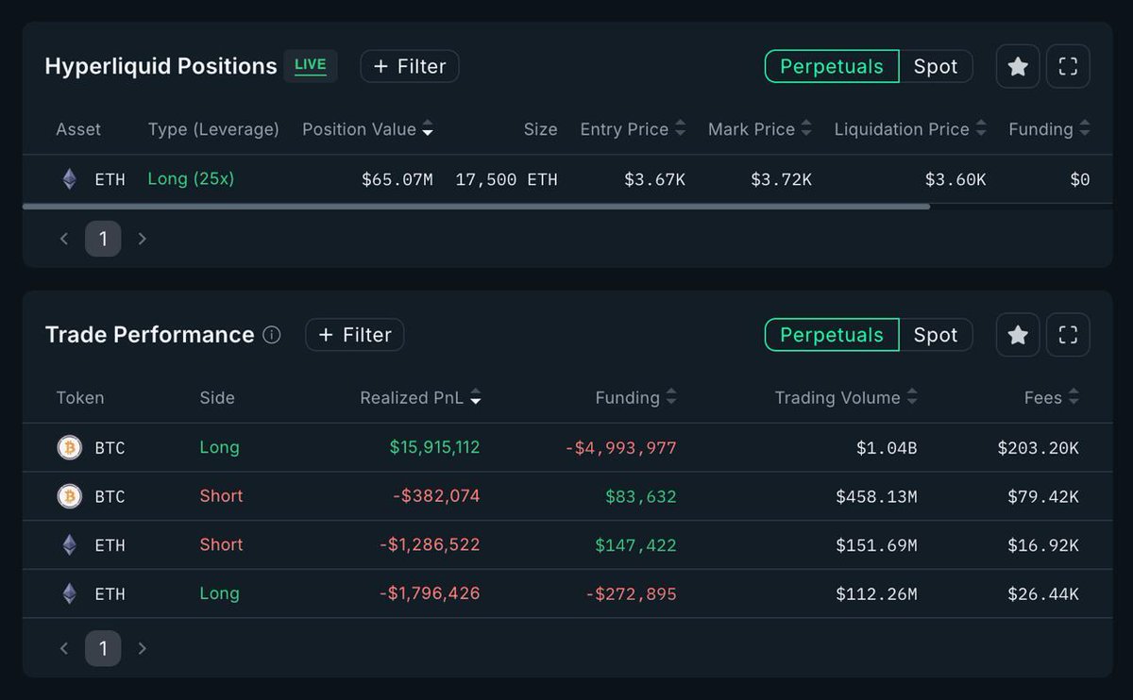Expand Hyperliquid Positions panel to fullscreen
This screenshot has width=1133, height=700.
pyautogui.click(x=1068, y=67)
